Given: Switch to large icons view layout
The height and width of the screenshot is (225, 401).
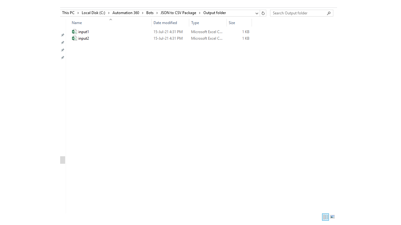Looking at the screenshot, I should tap(332, 217).
